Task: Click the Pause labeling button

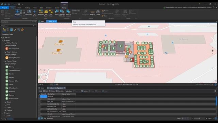Action: point(105,11)
